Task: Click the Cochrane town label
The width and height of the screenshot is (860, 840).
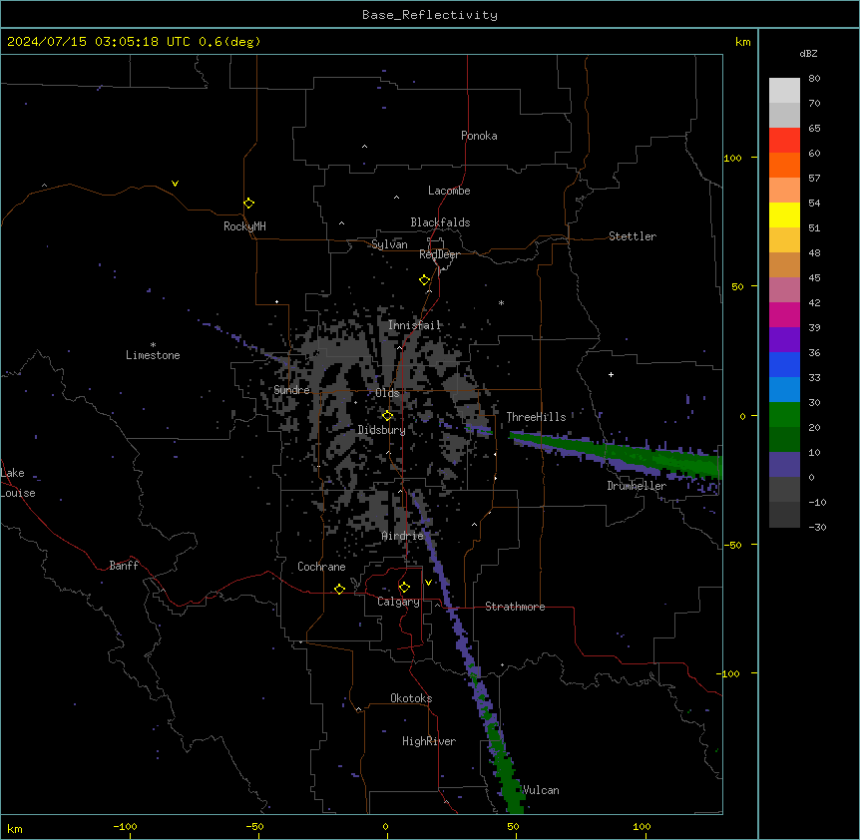Action: [x=321, y=567]
